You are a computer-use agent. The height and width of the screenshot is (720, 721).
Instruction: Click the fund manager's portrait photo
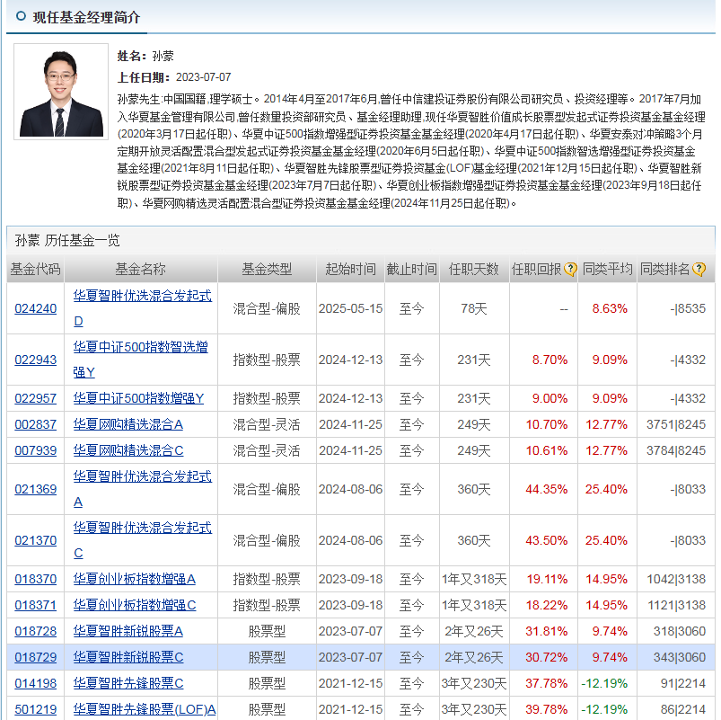tap(61, 92)
